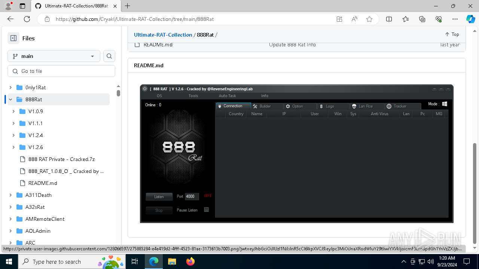Open 888 RAT Private - Cracked.7z file
Image resolution: width=479 pixels, height=269 pixels.
[x=61, y=159]
